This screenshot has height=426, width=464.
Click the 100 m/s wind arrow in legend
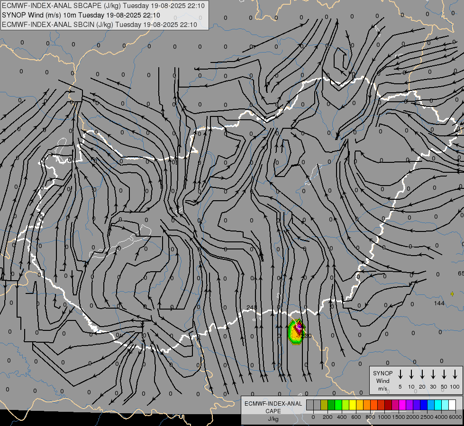click(x=455, y=374)
